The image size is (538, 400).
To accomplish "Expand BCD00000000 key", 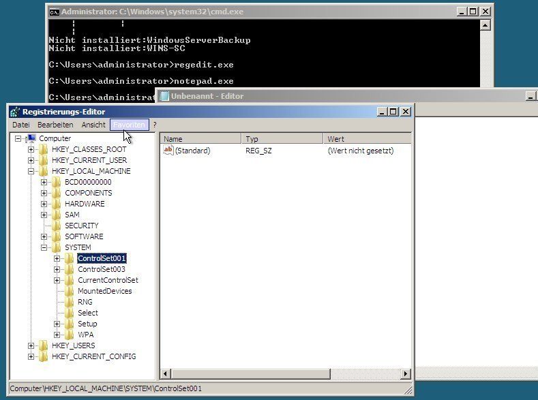I will pos(44,182).
